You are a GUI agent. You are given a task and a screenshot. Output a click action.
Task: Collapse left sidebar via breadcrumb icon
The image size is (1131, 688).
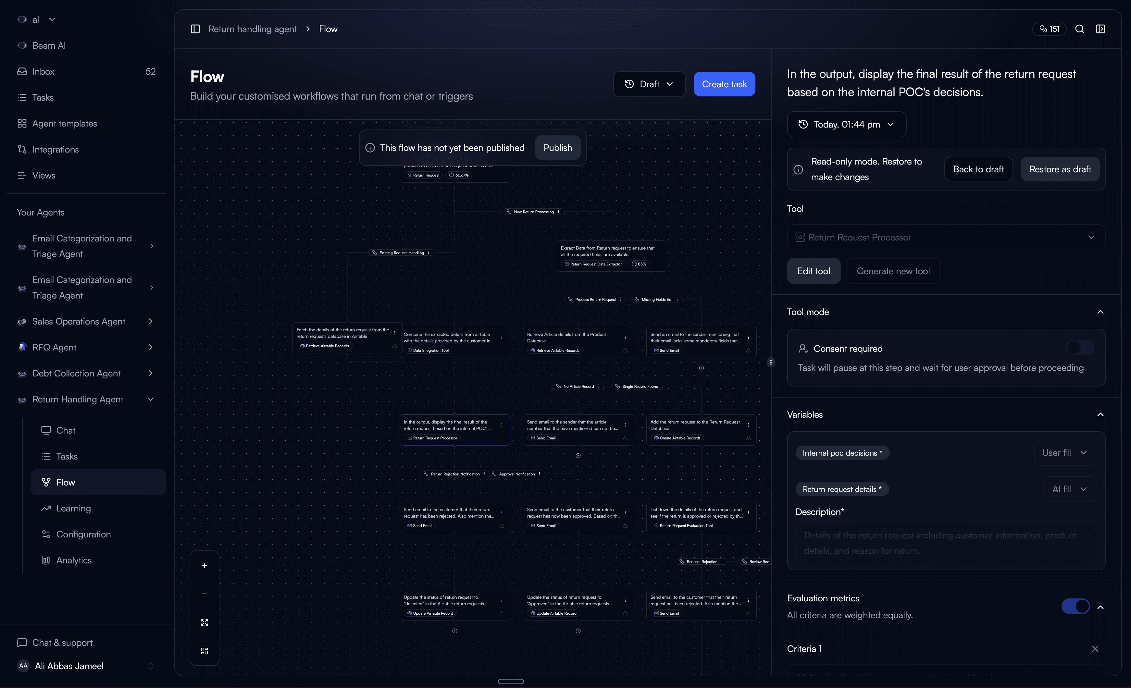point(195,29)
